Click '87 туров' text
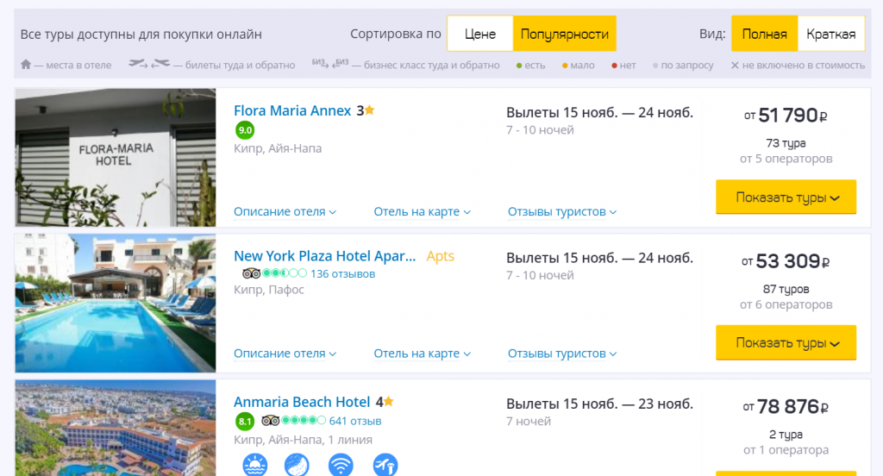The image size is (883, 476). (x=786, y=289)
